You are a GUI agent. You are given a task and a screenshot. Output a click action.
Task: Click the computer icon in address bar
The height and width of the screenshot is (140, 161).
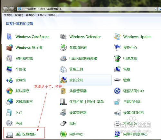pyautogui.click(x=19, y=9)
